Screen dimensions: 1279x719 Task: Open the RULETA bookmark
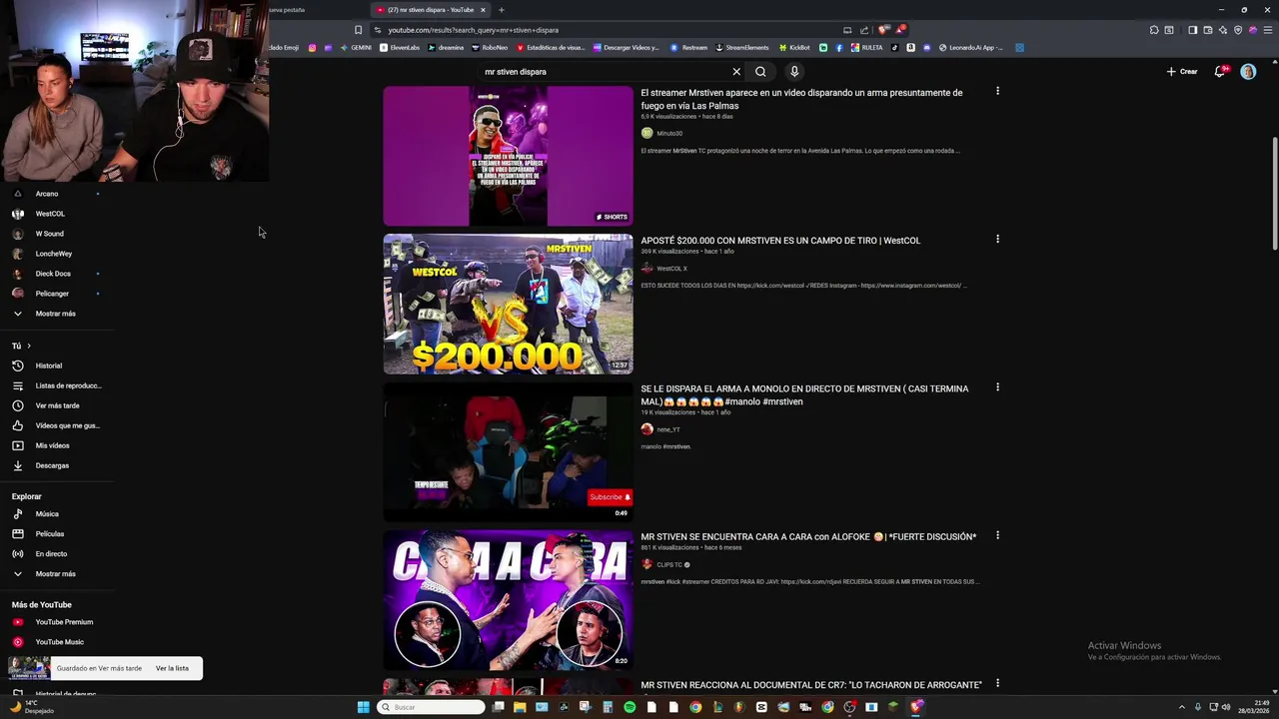[866, 47]
